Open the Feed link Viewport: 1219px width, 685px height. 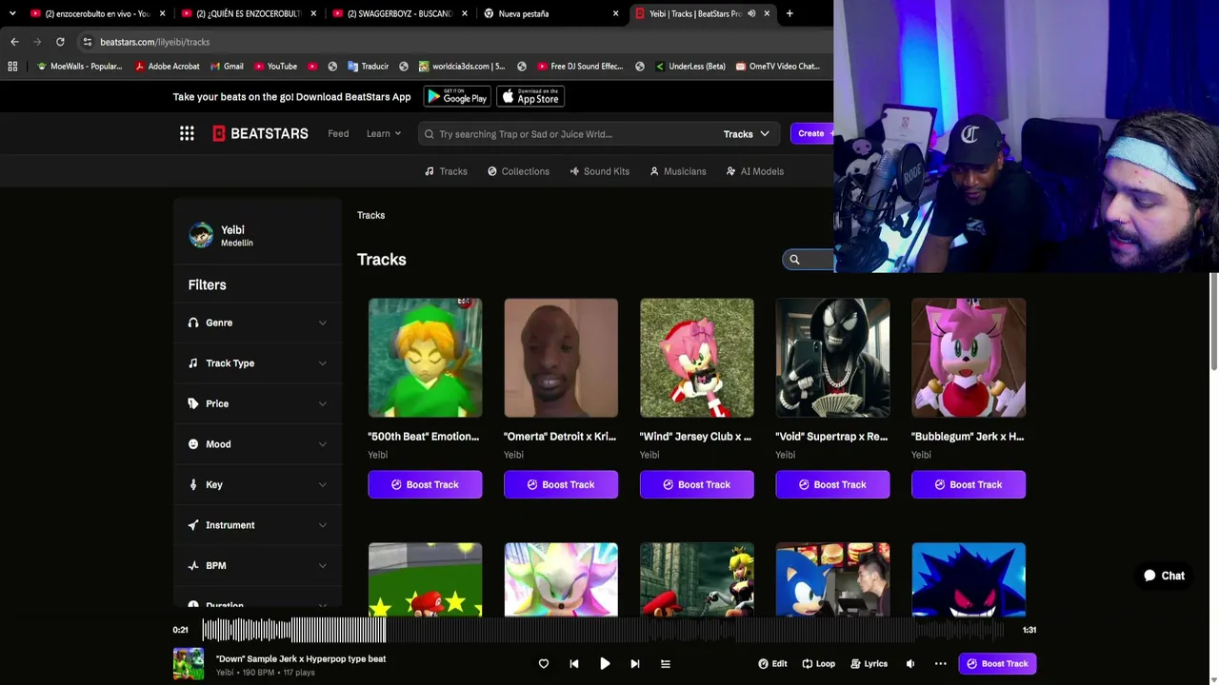point(338,134)
